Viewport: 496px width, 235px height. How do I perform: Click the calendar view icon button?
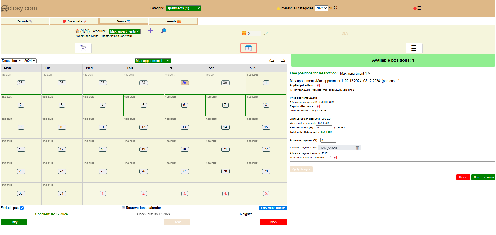[248, 48]
